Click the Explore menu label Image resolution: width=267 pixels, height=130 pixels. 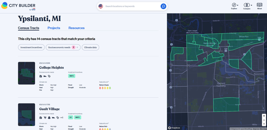pos(234,9)
